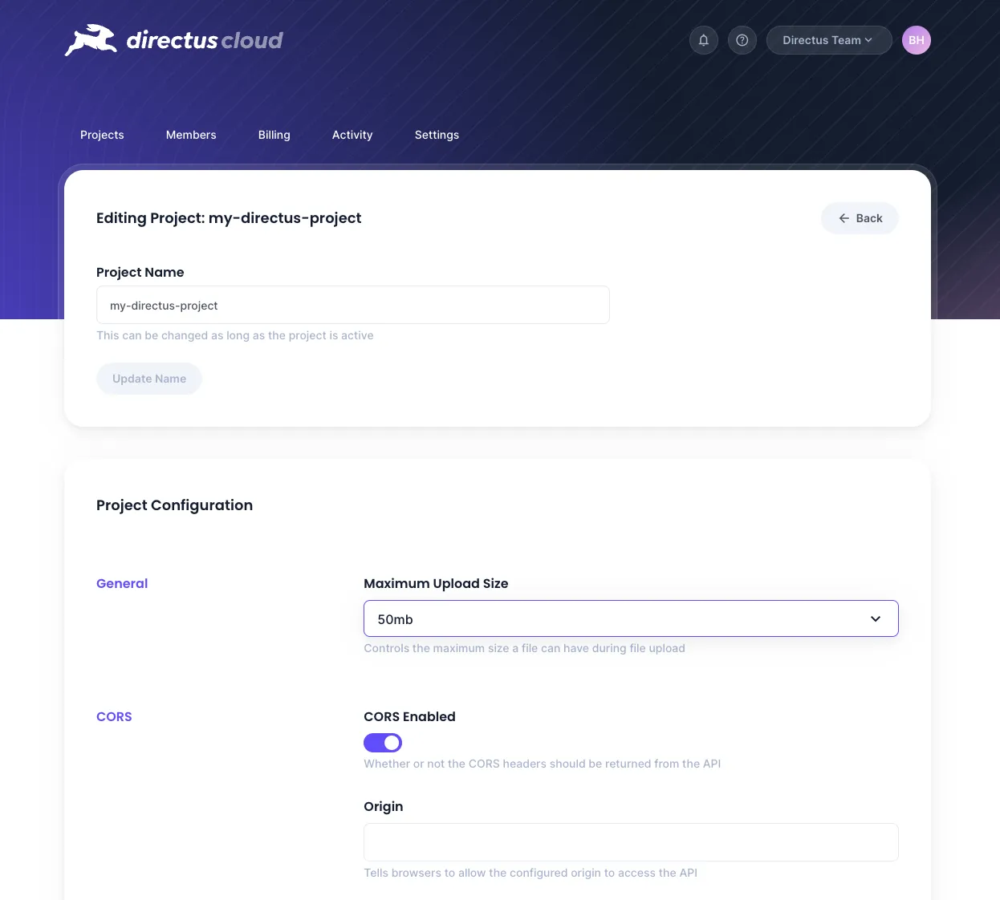1000x900 pixels.
Task: Open the BH avatar profile icon
Action: tap(916, 40)
